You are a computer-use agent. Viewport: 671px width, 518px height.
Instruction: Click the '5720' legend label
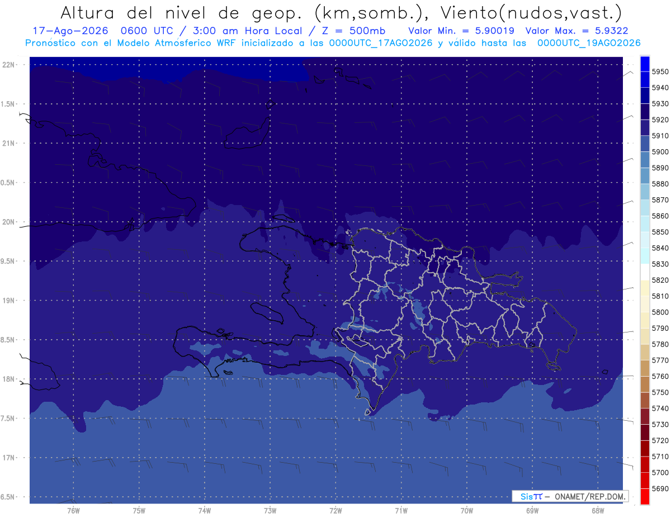(660, 440)
